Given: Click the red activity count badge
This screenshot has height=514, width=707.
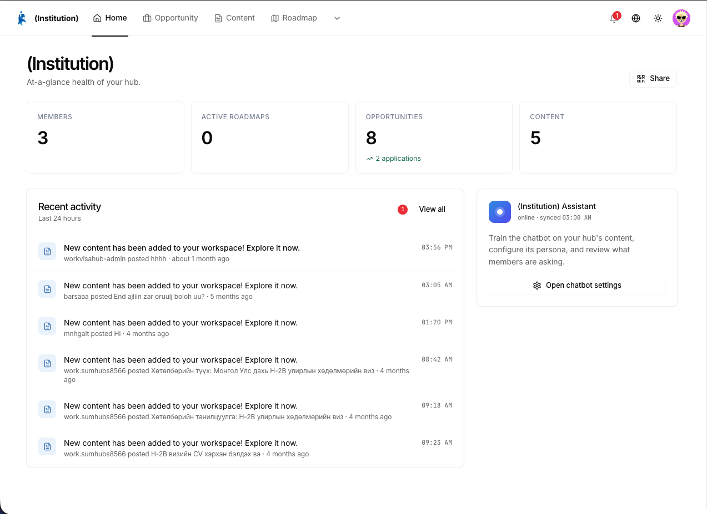Looking at the screenshot, I should (403, 210).
